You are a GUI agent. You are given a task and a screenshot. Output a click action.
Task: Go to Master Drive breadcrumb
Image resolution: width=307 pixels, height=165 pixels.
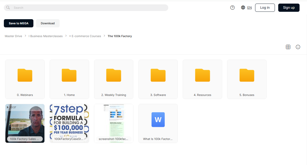point(13,36)
